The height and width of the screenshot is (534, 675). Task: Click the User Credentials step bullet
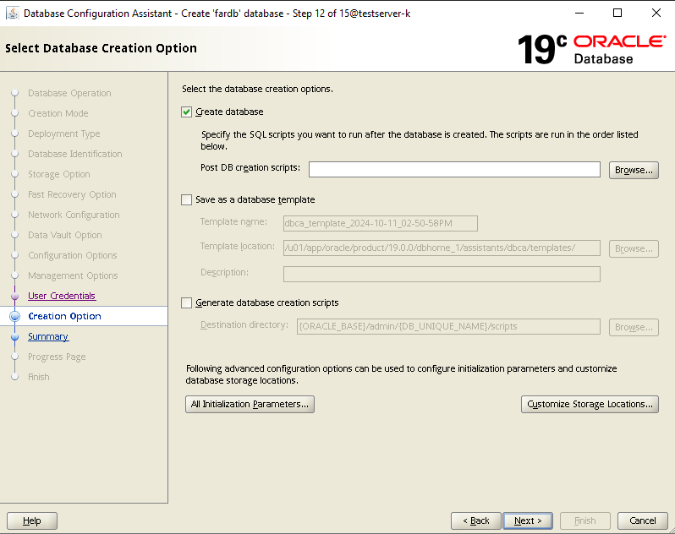[14, 297]
